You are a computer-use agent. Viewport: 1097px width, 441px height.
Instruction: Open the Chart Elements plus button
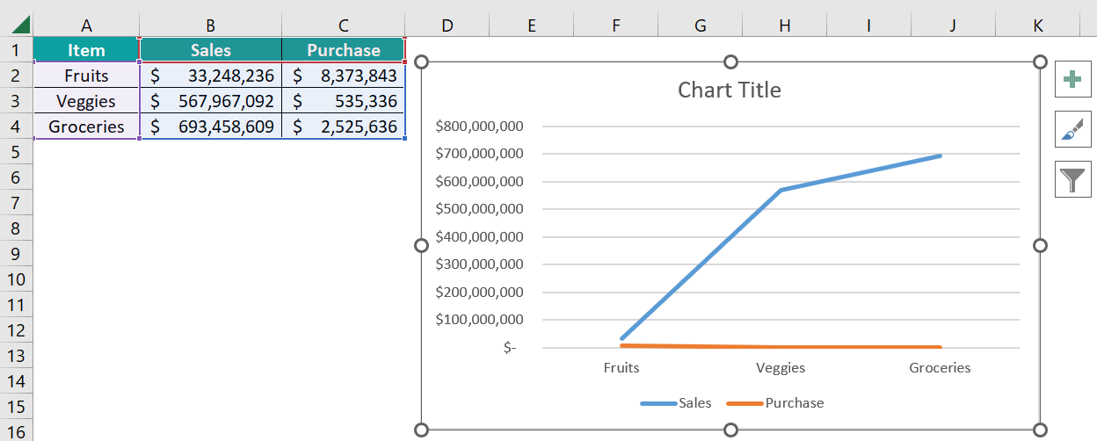click(1072, 80)
